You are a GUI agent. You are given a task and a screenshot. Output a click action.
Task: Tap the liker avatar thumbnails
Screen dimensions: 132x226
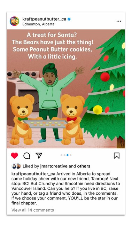coord(16,166)
